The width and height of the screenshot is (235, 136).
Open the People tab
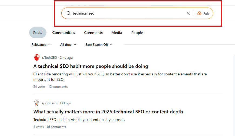point(137,33)
